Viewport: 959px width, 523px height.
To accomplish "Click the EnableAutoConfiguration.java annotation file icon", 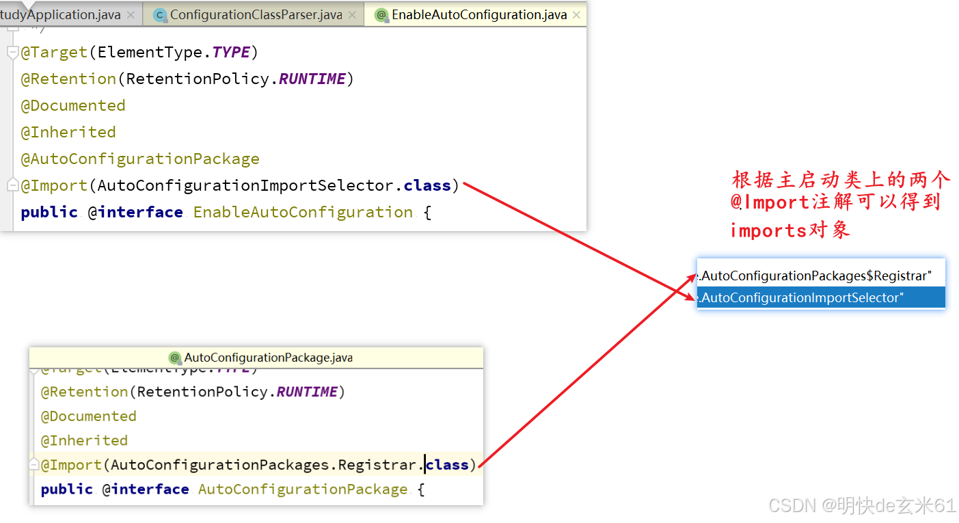I will [x=381, y=15].
